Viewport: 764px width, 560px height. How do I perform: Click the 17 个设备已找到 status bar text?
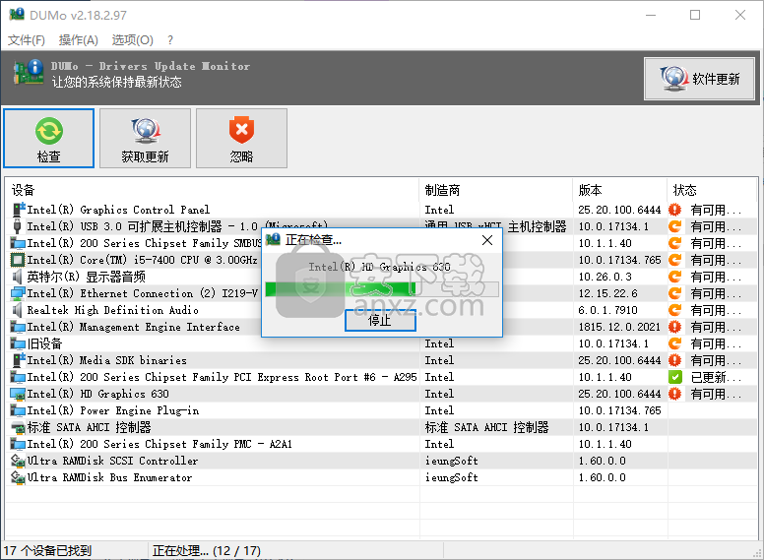[x=47, y=551]
